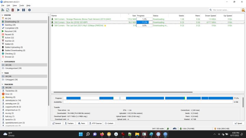Click the downloaded pieces Progress bar
Image resolution: width=246 pixels, height=138 pixels.
[148, 98]
